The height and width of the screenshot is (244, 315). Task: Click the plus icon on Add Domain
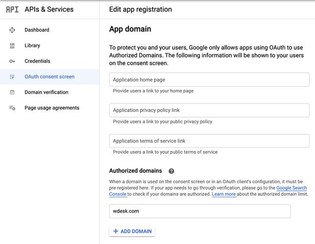click(x=115, y=231)
